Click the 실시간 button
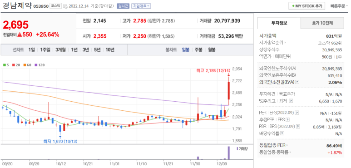The height and width of the screenshot is (168, 351). [x=123, y=6]
